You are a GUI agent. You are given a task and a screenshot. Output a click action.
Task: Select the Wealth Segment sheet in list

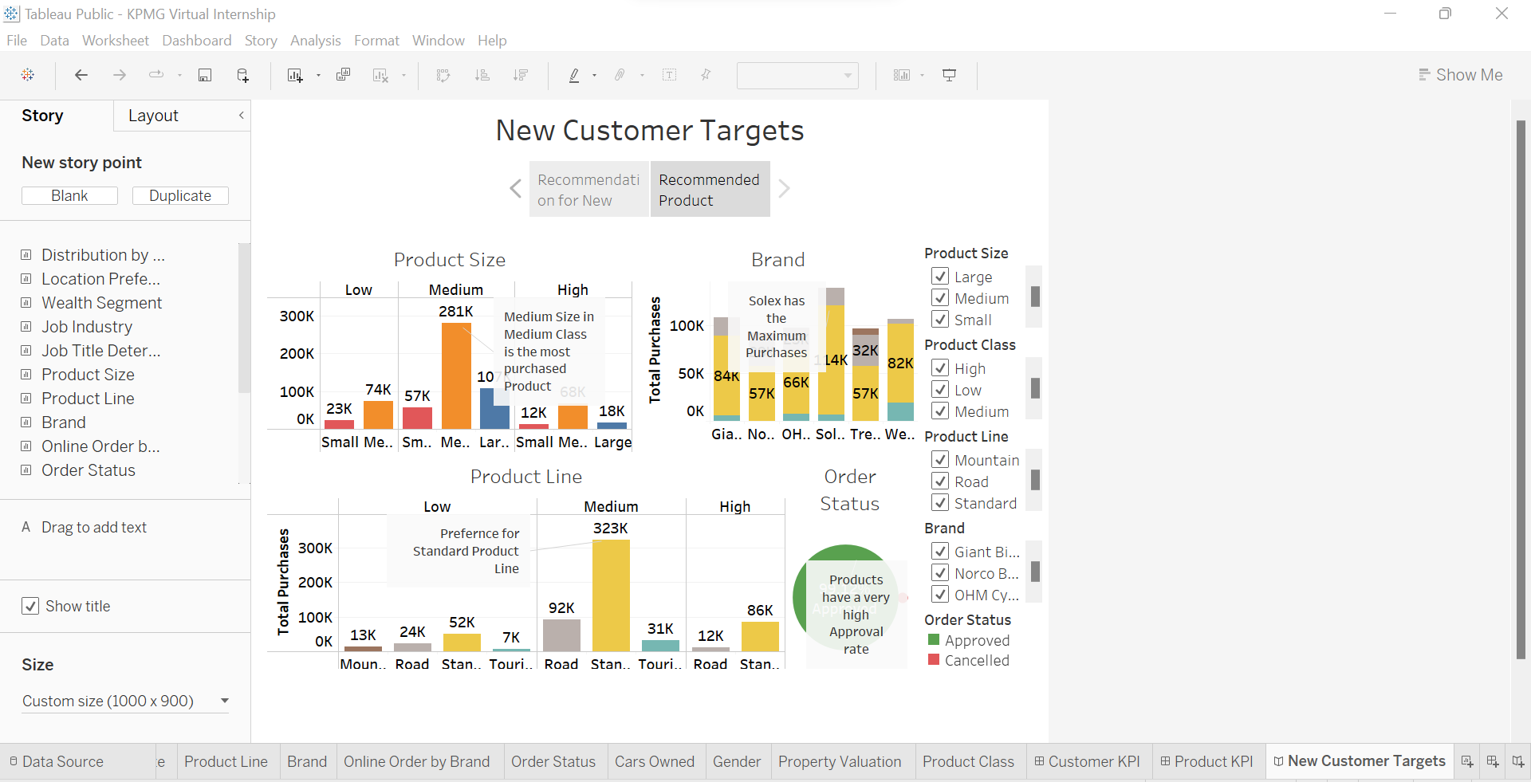pos(101,303)
